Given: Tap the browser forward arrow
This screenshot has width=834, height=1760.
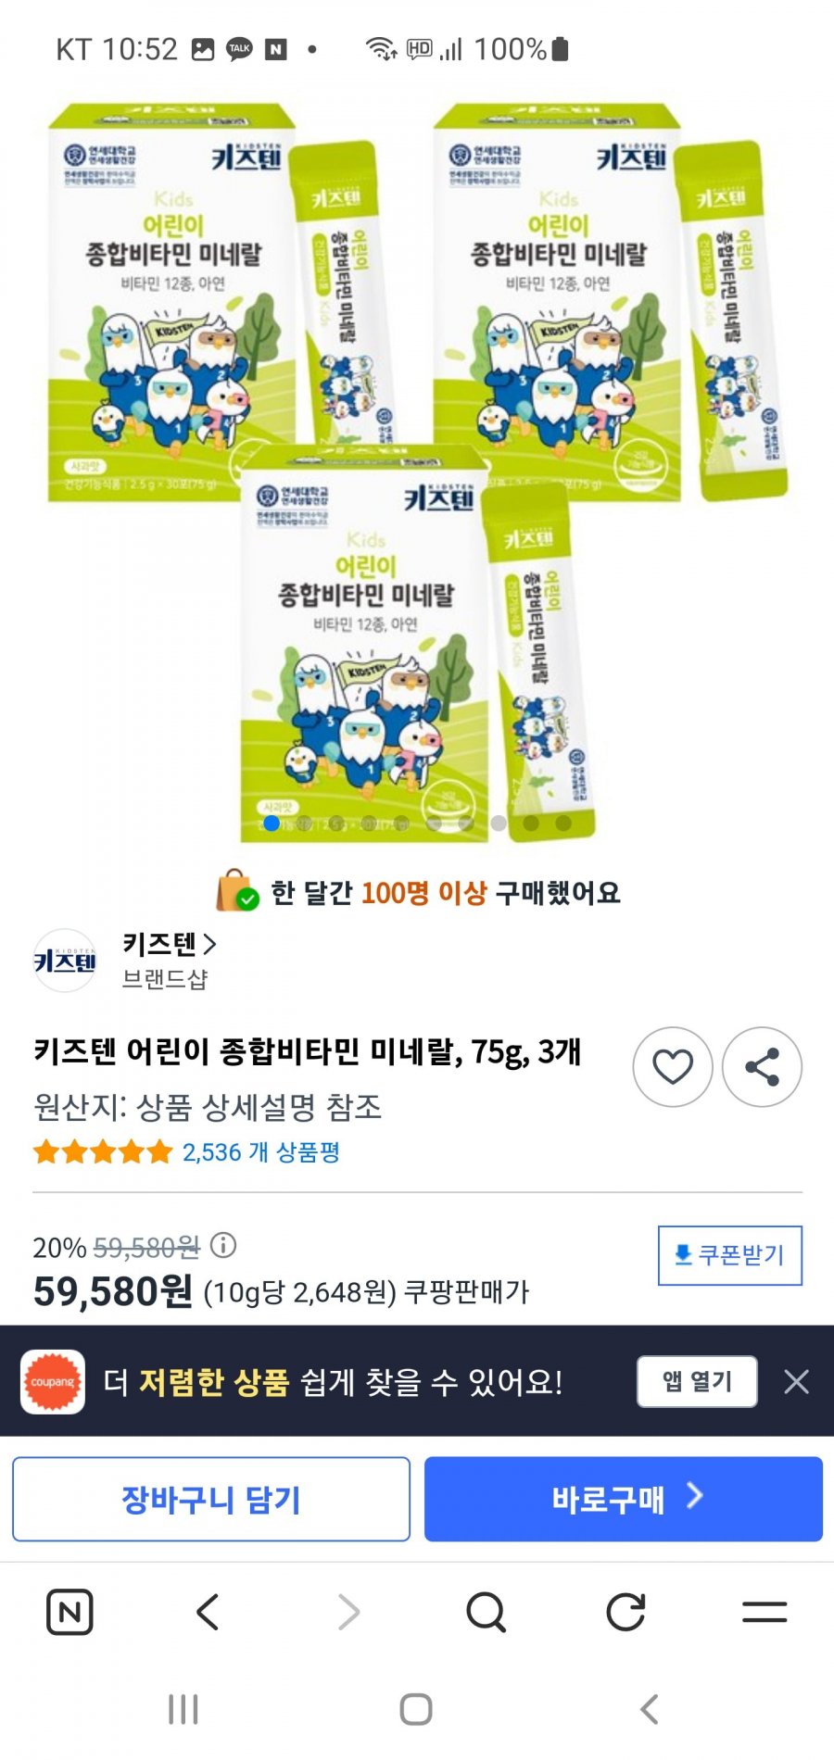Looking at the screenshot, I should (348, 1612).
